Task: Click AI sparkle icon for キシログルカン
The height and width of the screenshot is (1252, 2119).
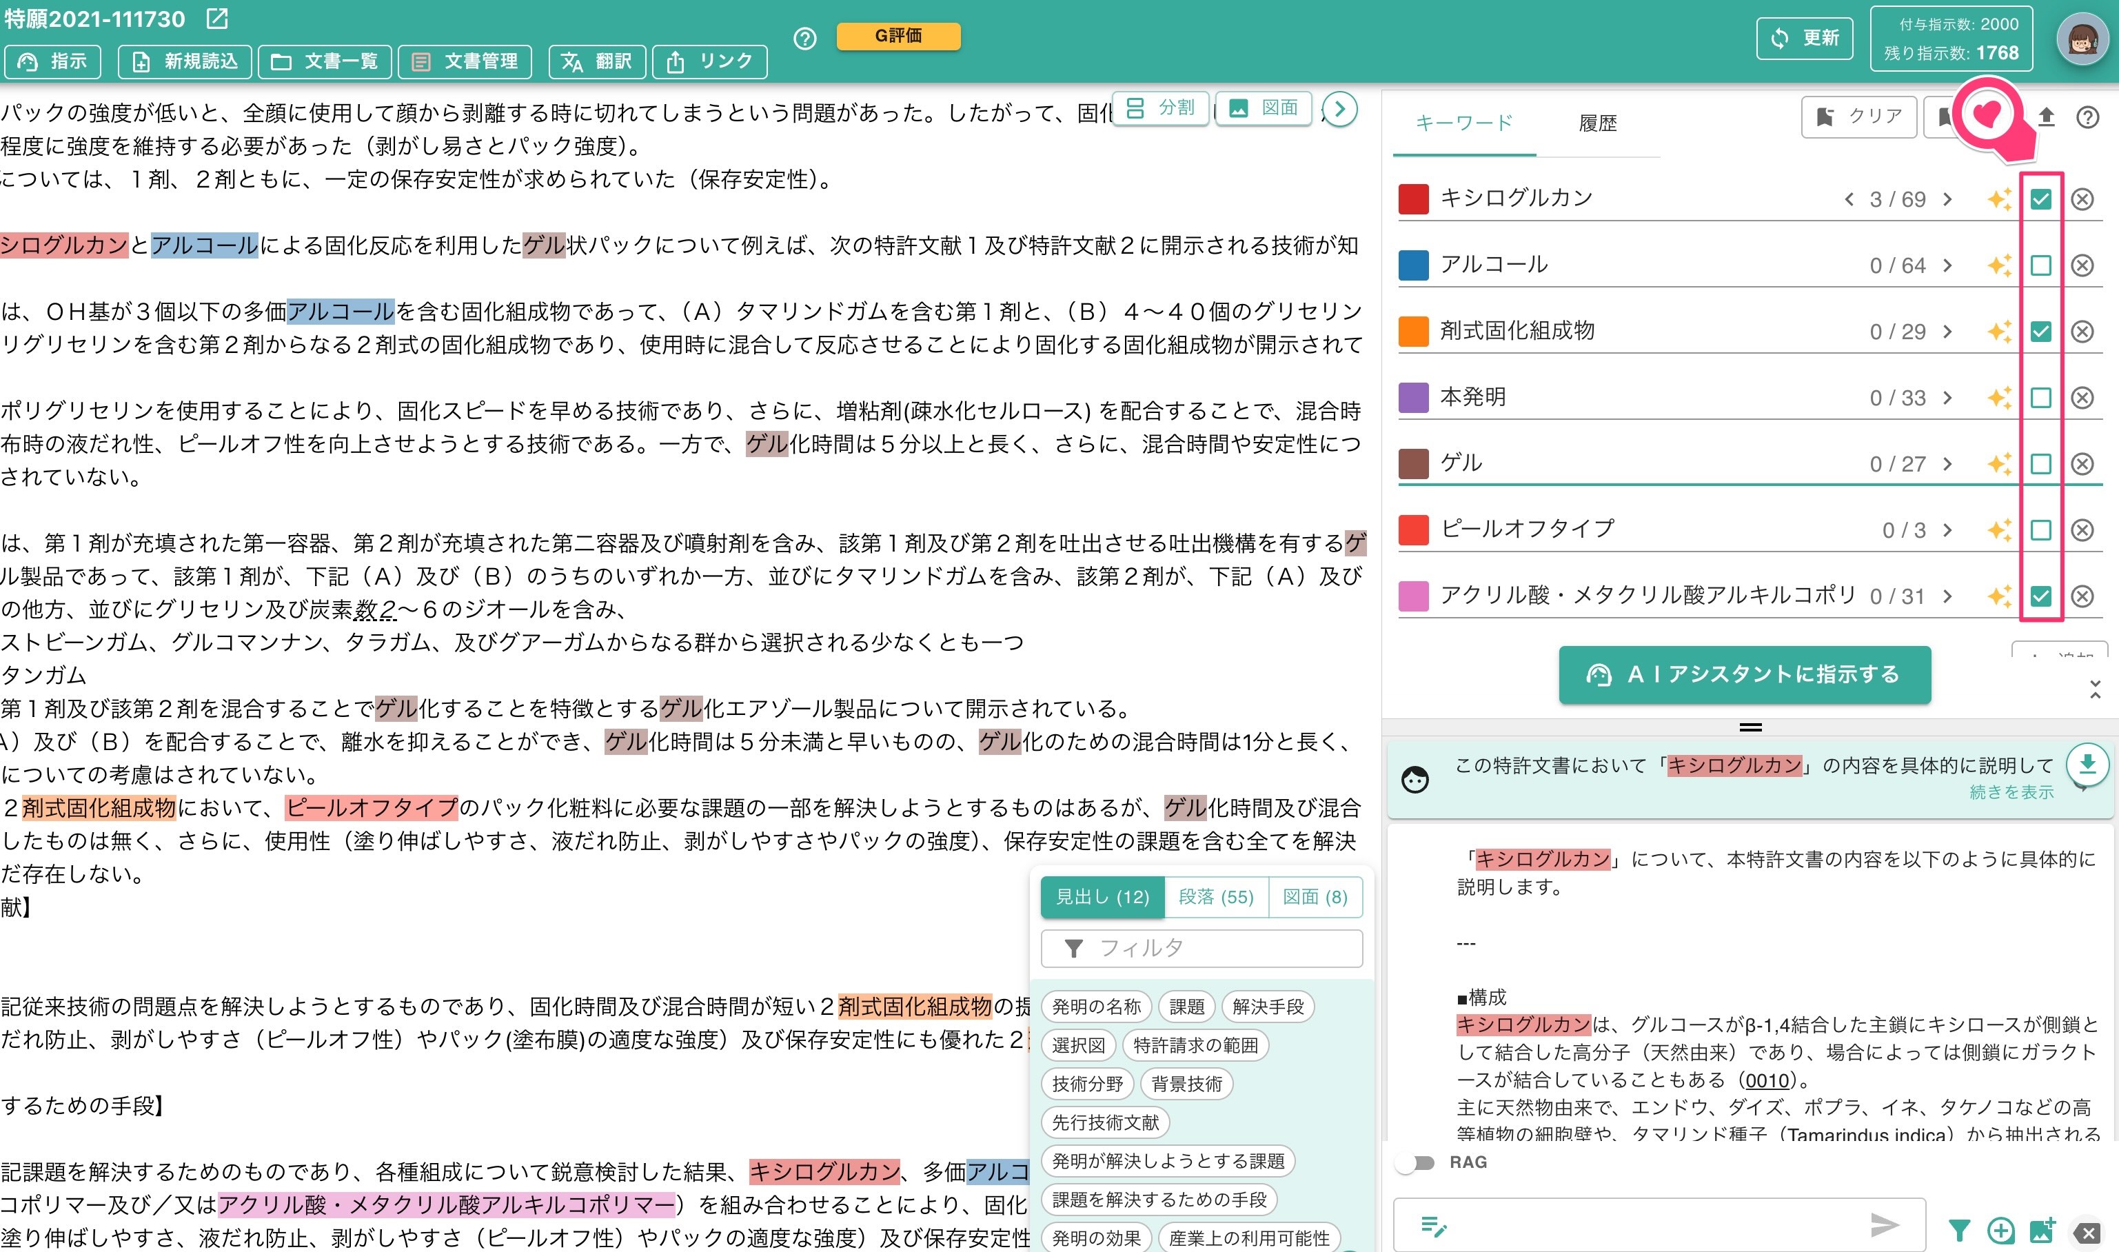Action: (1998, 199)
